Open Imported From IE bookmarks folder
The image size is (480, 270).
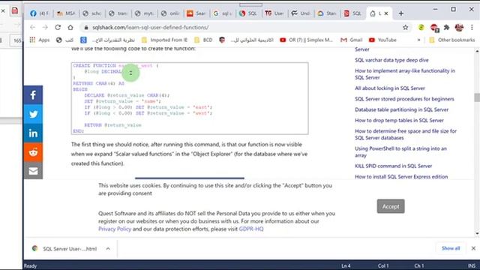(164, 40)
